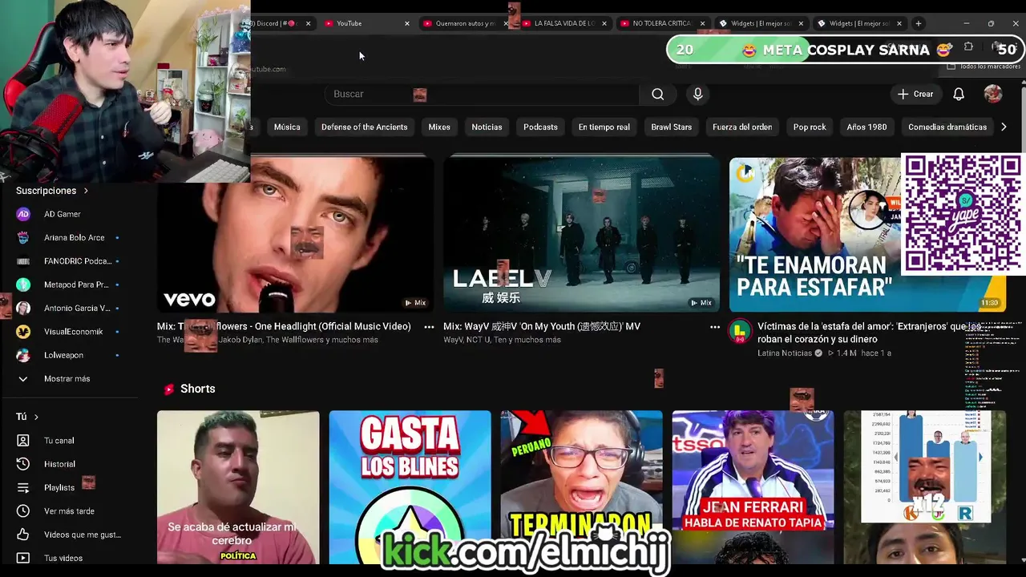
Task: Expand the Suscripciones section
Action: point(52,191)
